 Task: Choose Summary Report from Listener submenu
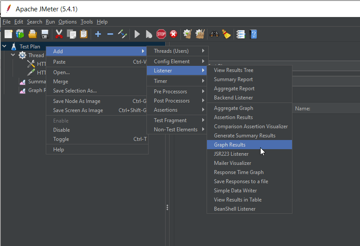click(x=250, y=79)
